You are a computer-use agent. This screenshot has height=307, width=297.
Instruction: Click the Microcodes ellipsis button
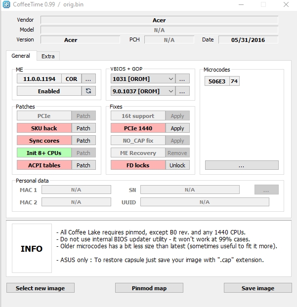click(x=242, y=165)
